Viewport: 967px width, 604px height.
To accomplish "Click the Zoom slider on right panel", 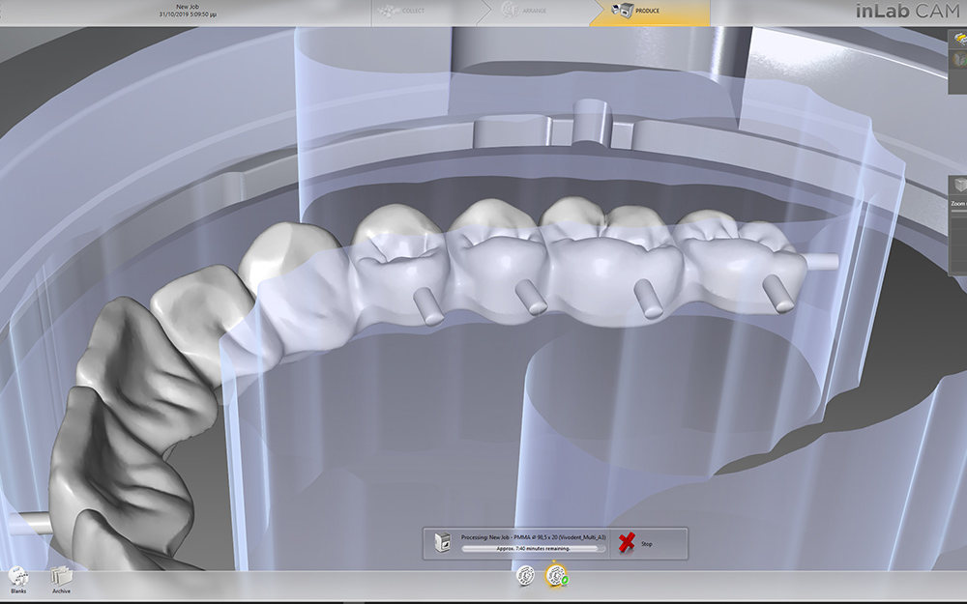I will point(959,211).
